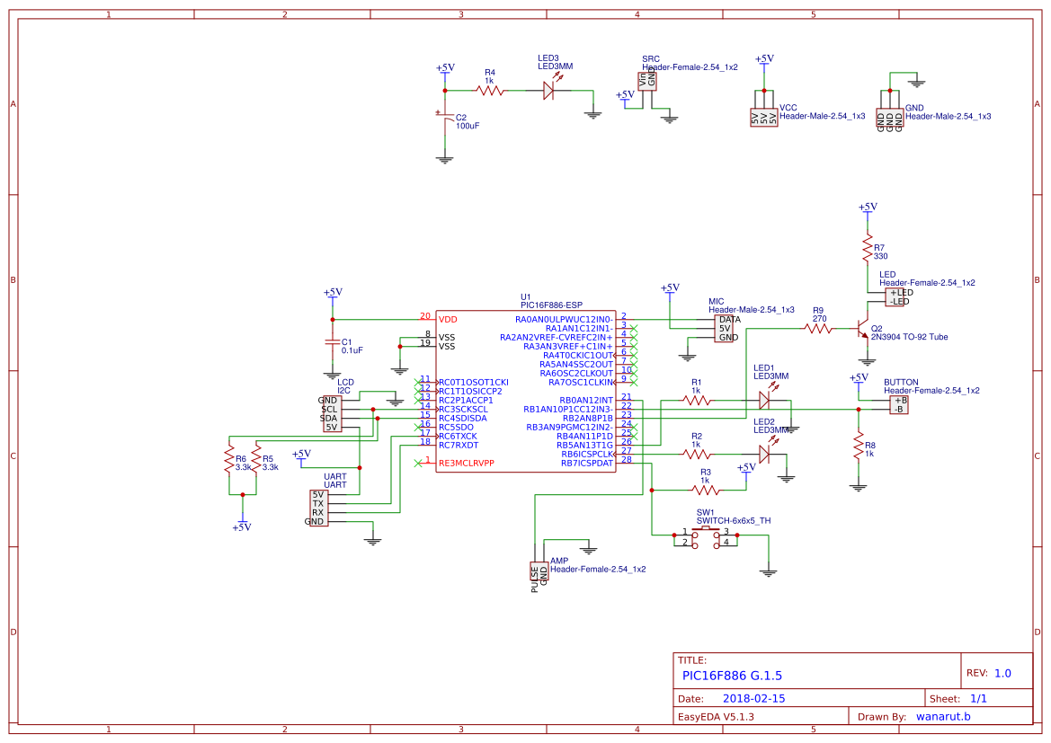
Task: Click the C2 100uF capacitor symbol
Action: (444, 119)
